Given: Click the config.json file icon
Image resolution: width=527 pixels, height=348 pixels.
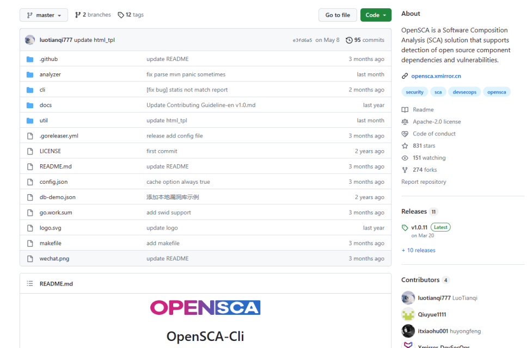Looking at the screenshot, I should point(30,182).
